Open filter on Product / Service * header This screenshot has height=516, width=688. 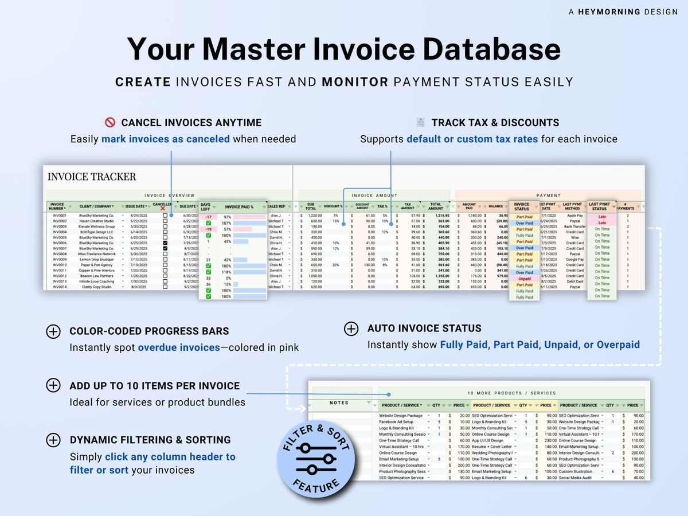click(x=429, y=405)
